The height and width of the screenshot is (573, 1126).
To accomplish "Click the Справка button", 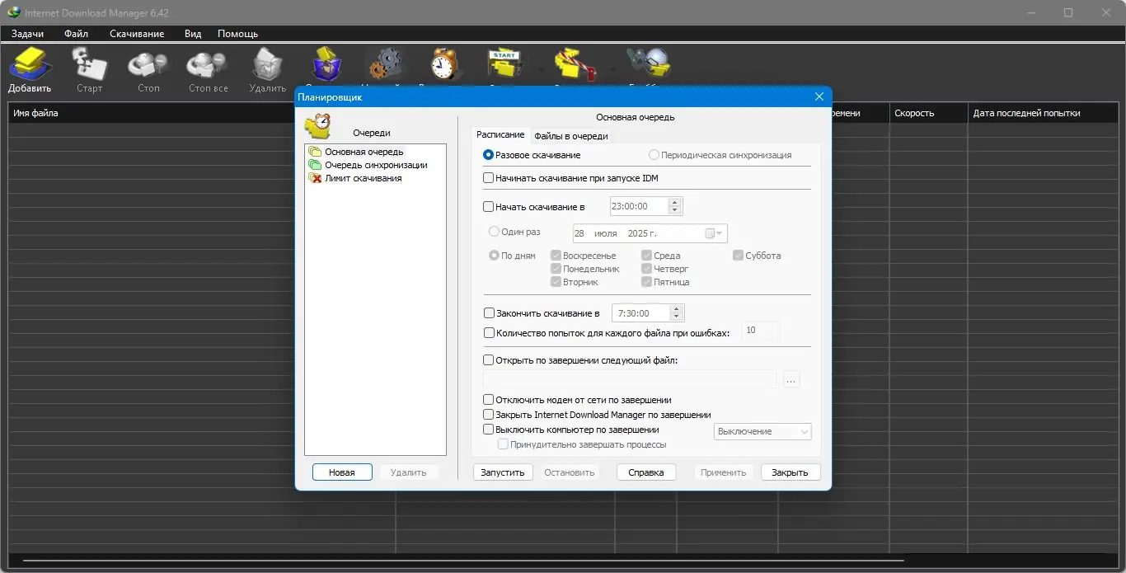I will (646, 472).
